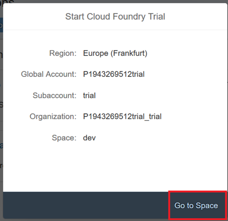Click the Space: label
The width and height of the screenshot is (228, 221).
point(64,138)
